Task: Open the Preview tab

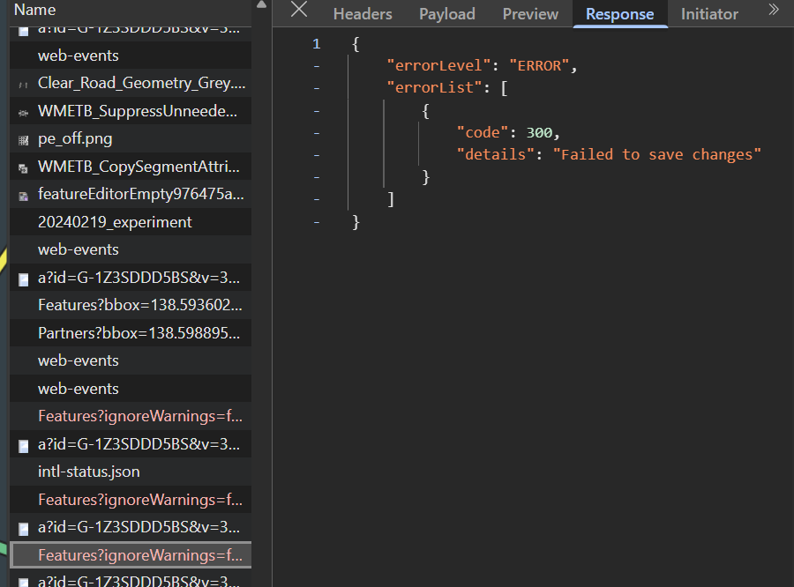Action: (x=530, y=14)
